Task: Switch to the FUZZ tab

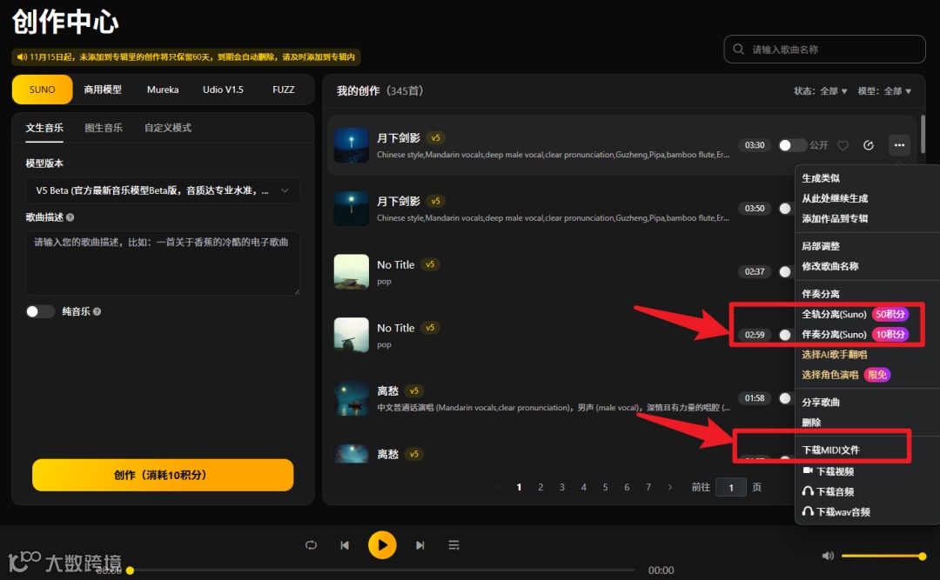Action: [284, 90]
